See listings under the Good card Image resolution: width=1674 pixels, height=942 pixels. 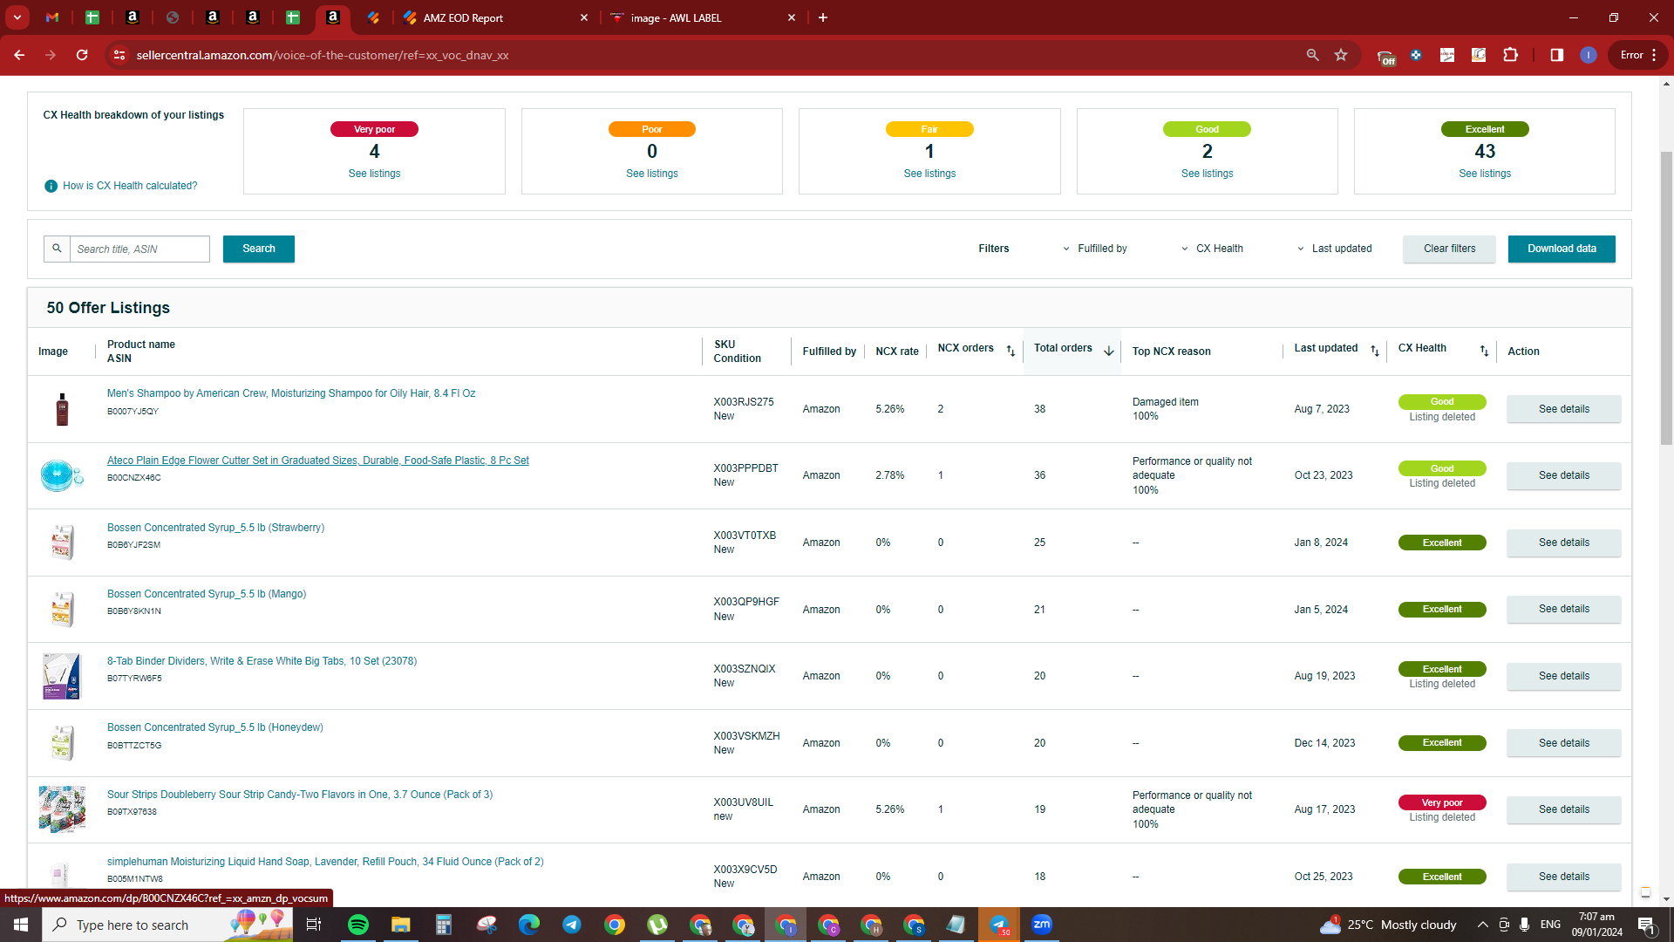[x=1207, y=174]
